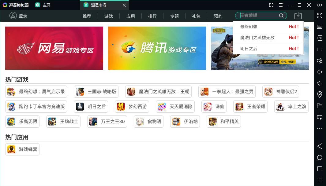Click the search magnifier icon
Viewport: 326px width, 186px height.
coord(281,16)
